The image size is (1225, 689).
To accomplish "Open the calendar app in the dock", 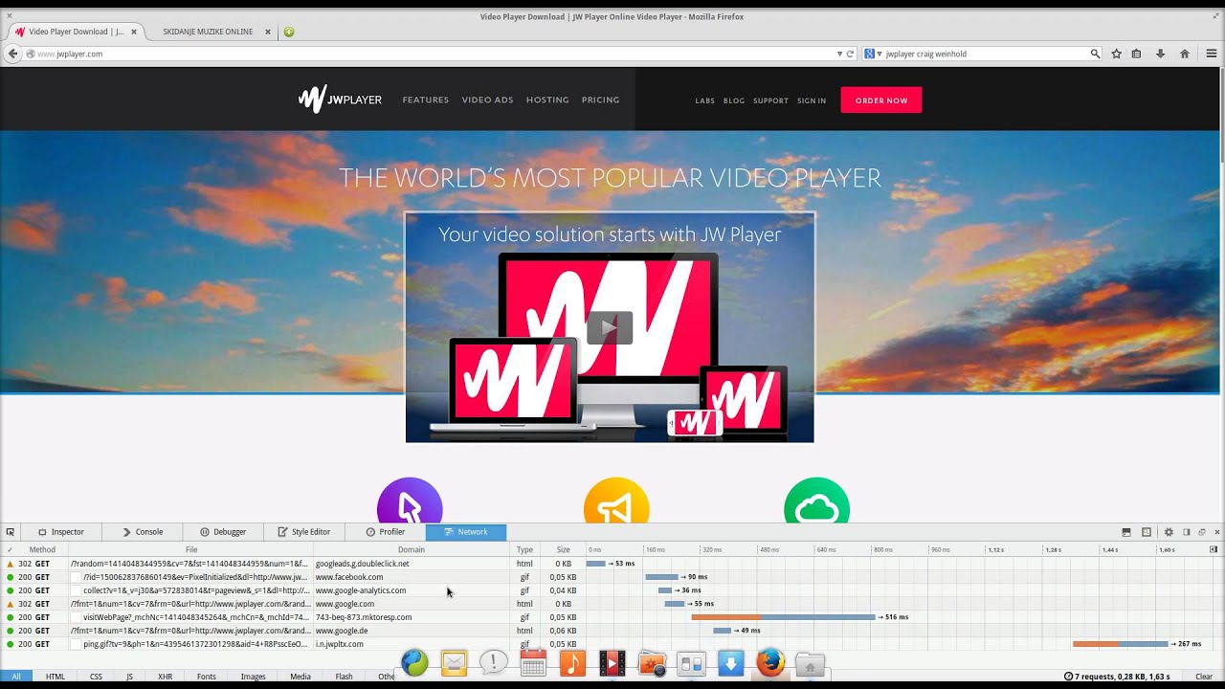I will pyautogui.click(x=533, y=662).
